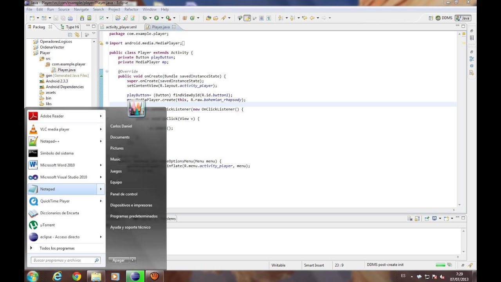
Task: Click the Run External Tools icon
Action: 168,18
